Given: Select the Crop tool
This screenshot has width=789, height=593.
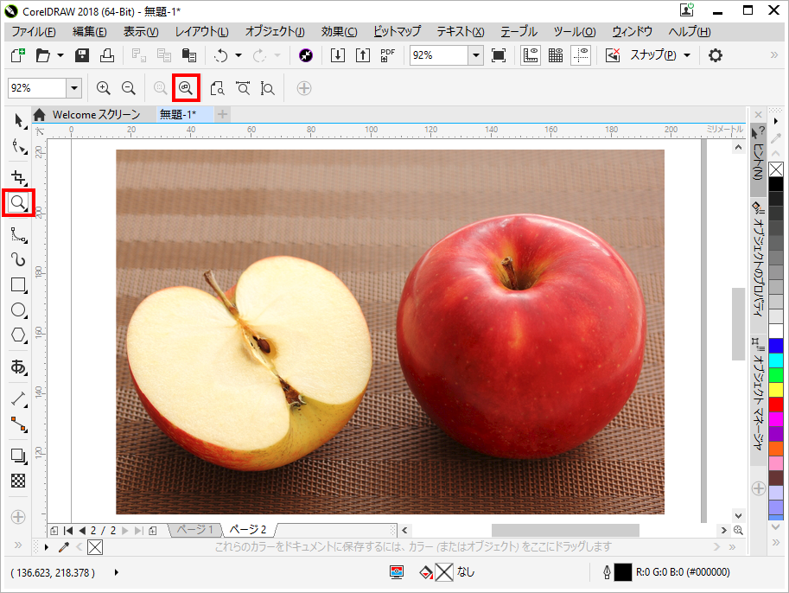Looking at the screenshot, I should coord(19,178).
